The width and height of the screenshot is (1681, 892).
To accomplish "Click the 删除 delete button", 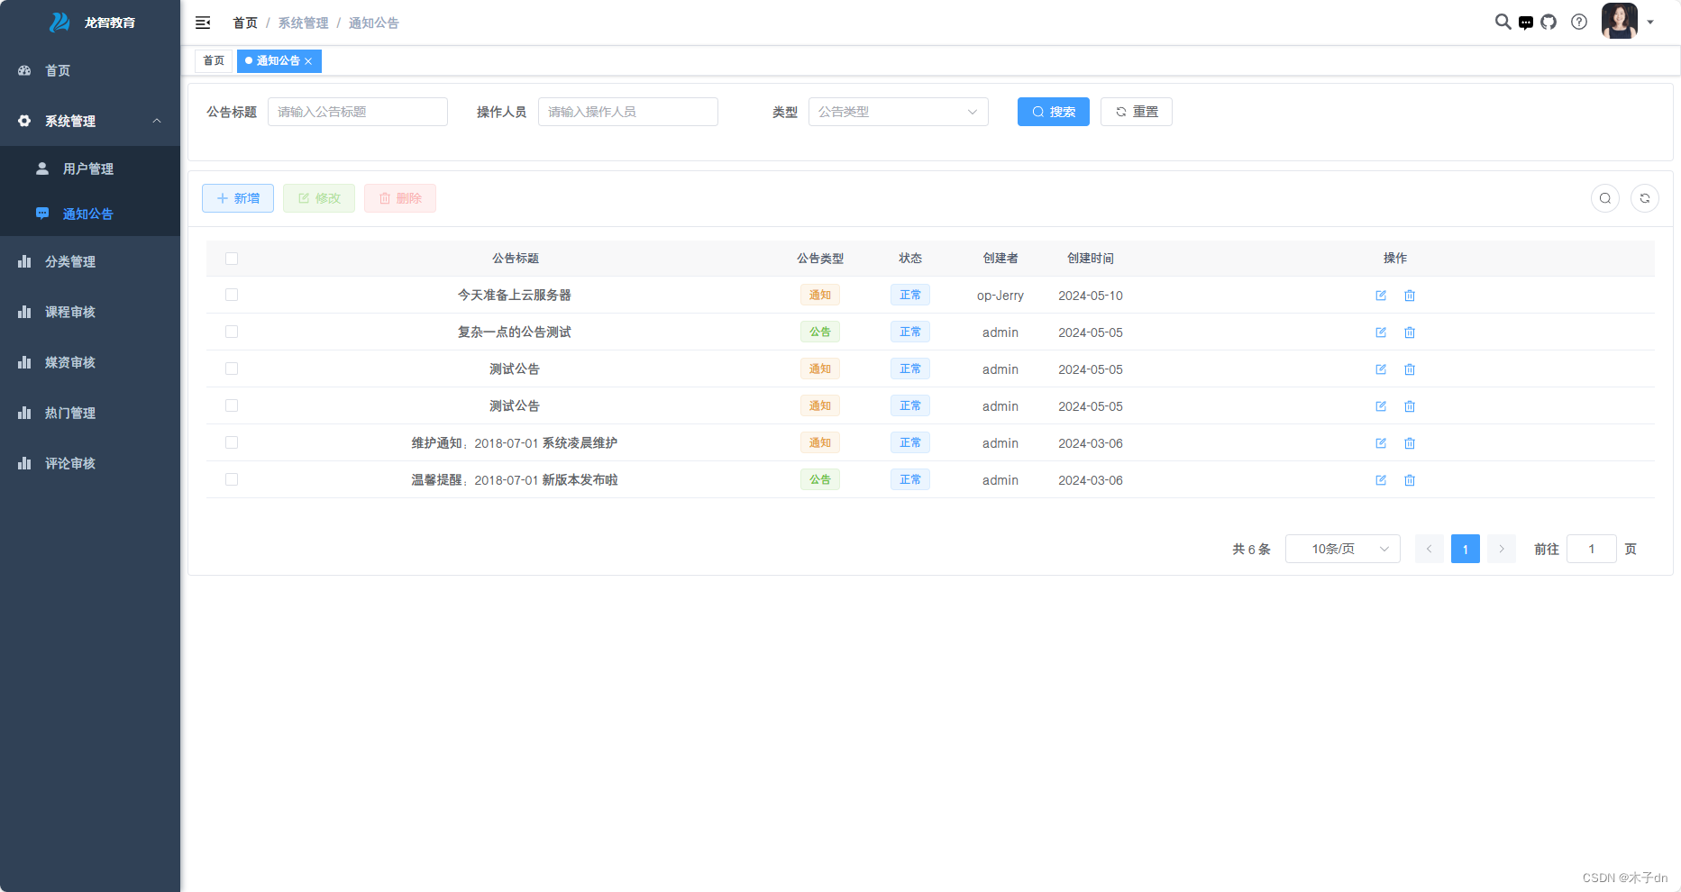I will click(x=400, y=198).
